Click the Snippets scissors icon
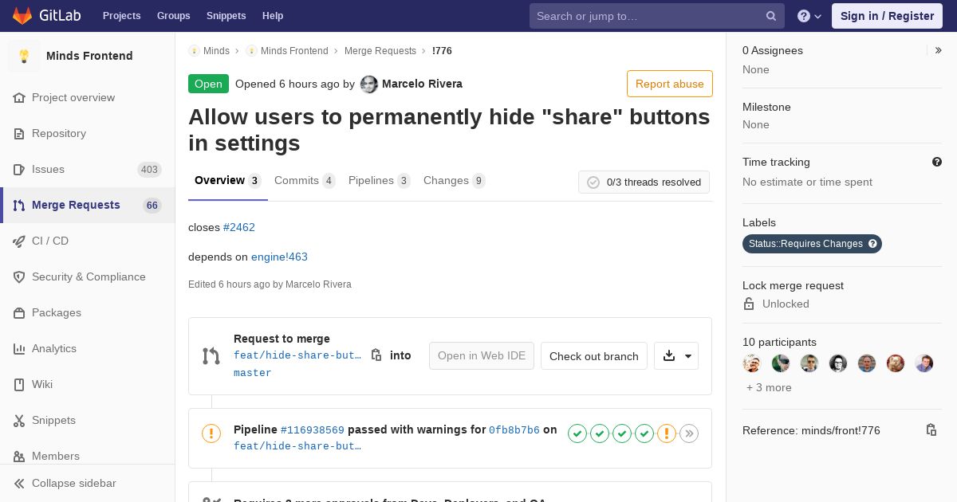957x502 pixels. pos(19,420)
